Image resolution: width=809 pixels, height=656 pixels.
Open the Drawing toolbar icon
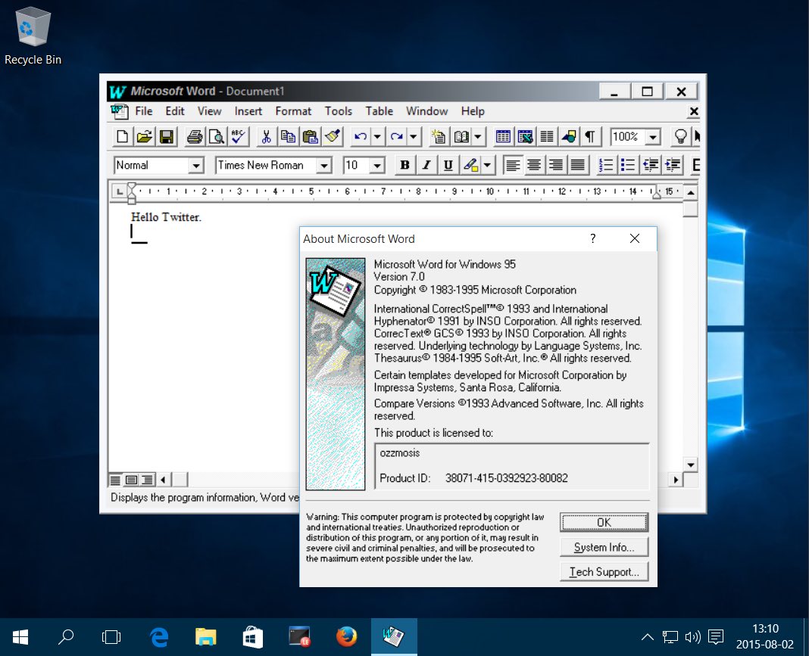tap(569, 136)
